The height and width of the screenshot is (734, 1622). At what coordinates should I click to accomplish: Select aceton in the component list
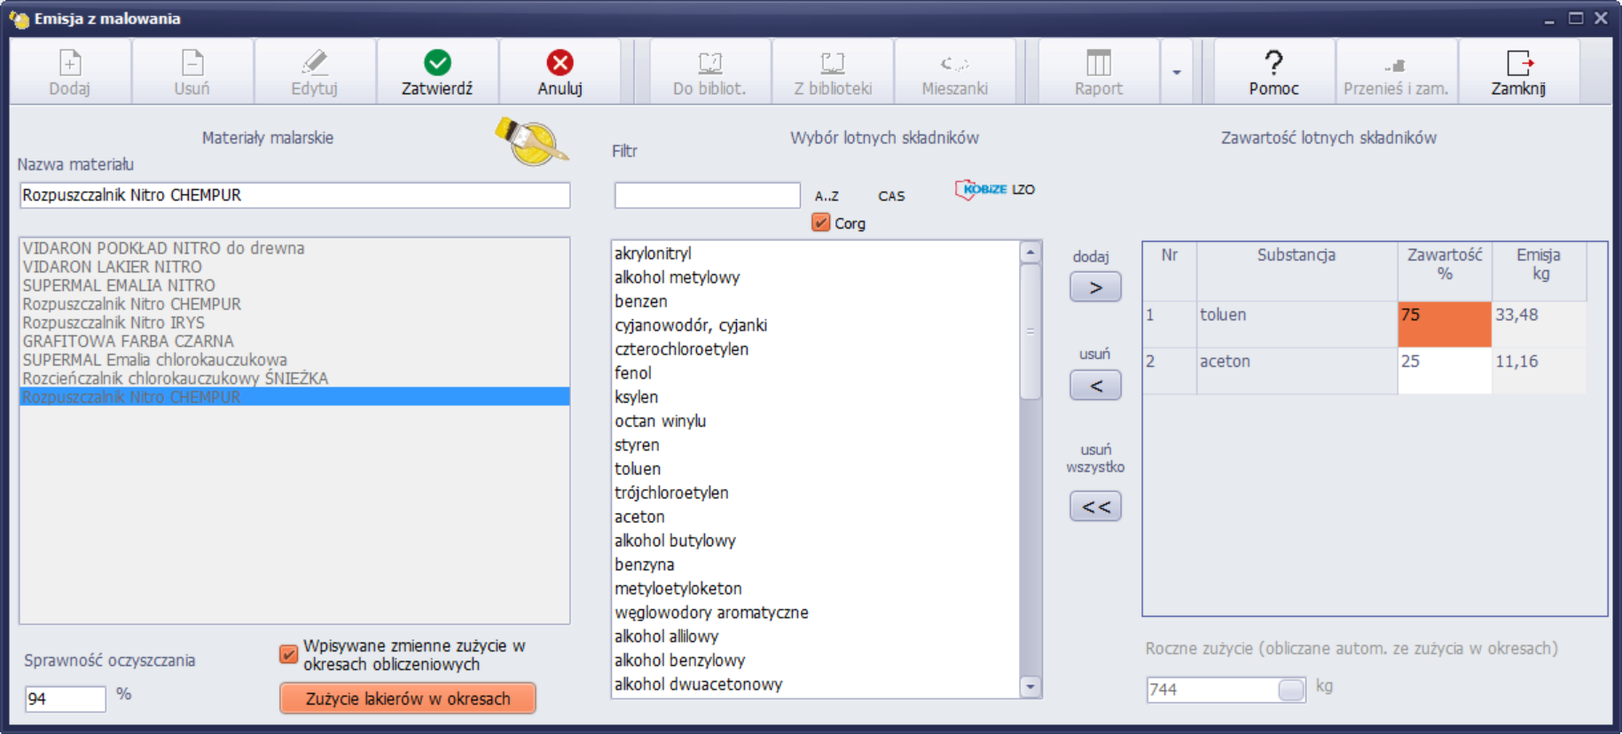pos(816,517)
